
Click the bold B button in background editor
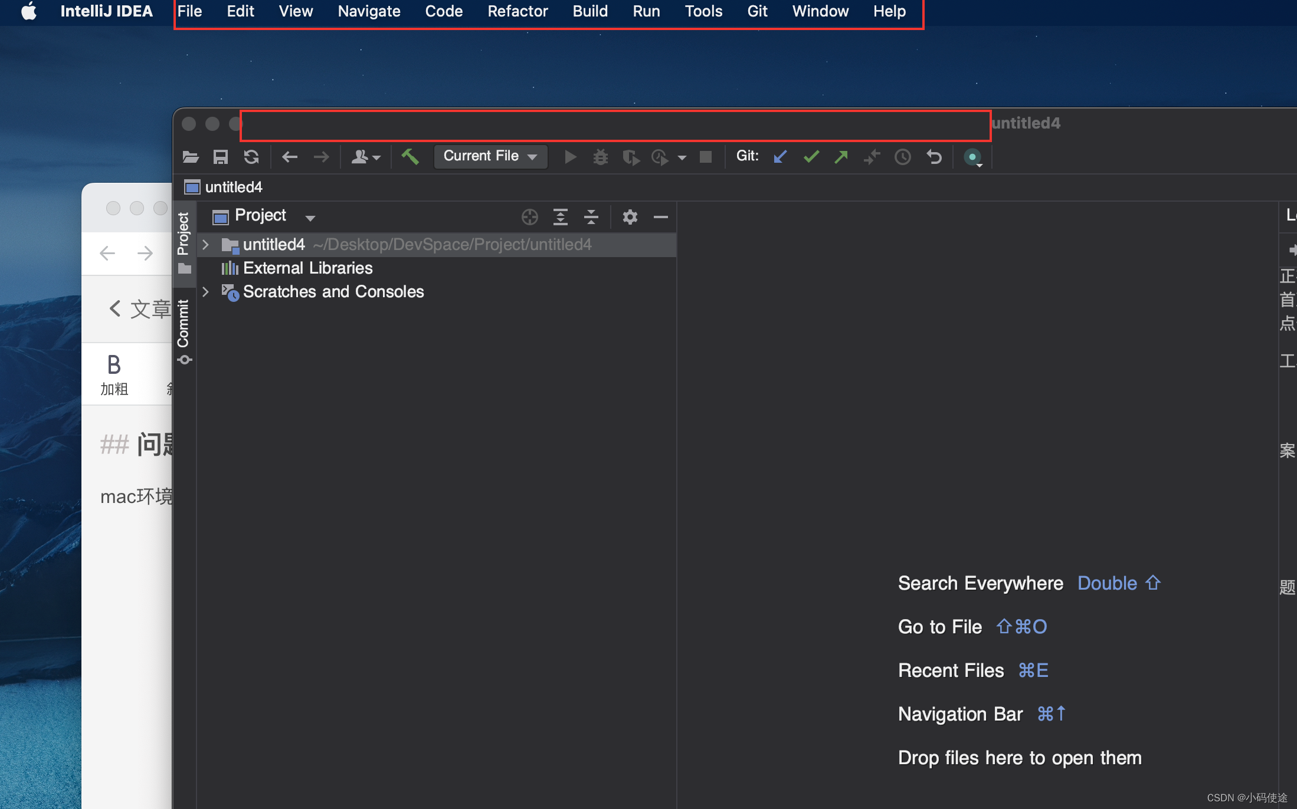(114, 375)
